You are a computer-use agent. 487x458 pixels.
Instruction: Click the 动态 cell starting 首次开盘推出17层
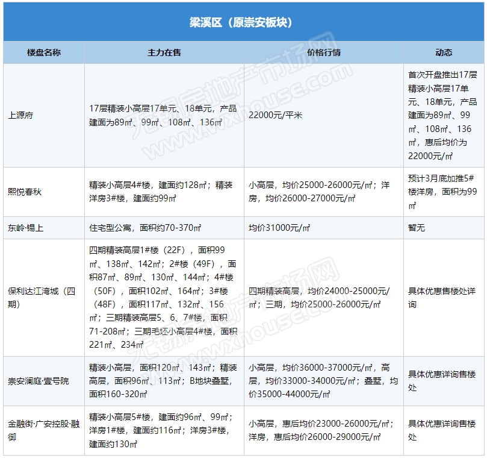pos(443,115)
